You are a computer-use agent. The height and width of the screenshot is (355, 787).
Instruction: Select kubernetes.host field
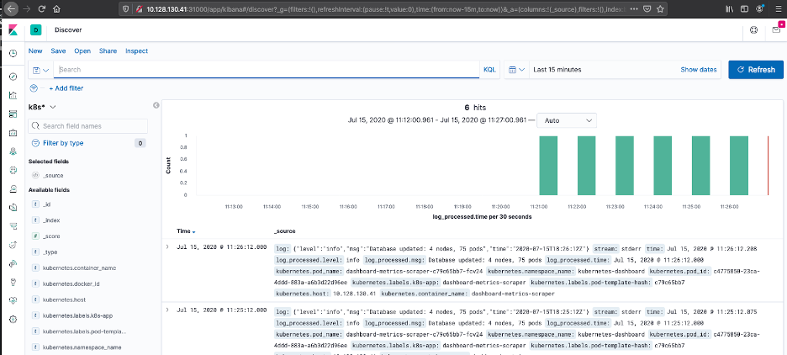[x=64, y=299]
